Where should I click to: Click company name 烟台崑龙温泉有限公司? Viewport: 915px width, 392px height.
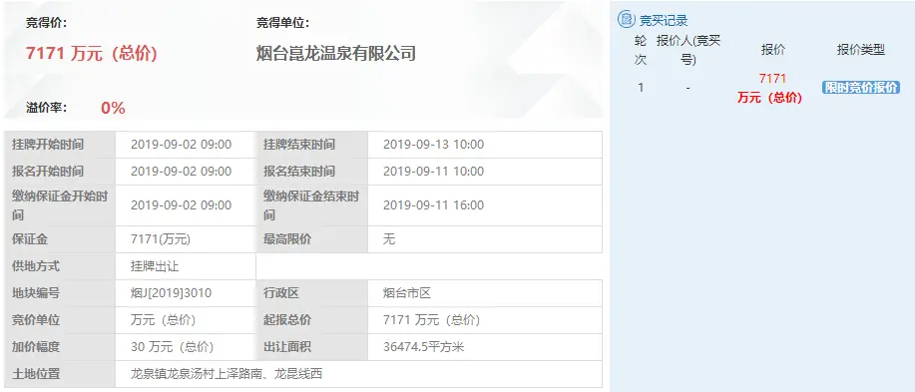(336, 54)
